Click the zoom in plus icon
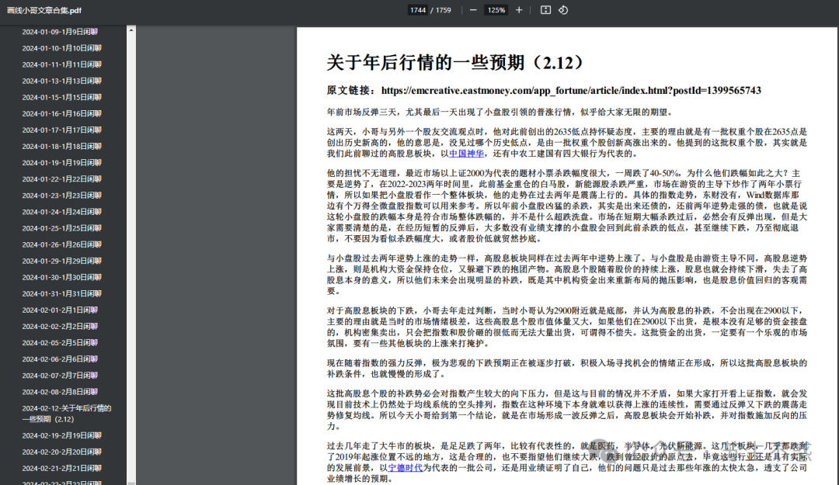The image size is (839, 485). 518,10
